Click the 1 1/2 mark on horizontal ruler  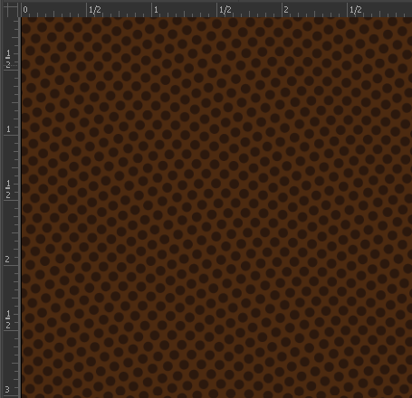(x=225, y=10)
